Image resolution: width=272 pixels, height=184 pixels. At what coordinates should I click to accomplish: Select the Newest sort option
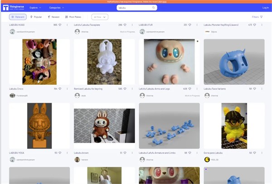tap(54, 17)
